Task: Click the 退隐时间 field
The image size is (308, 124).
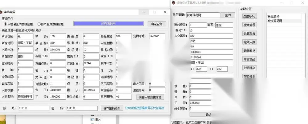Action: [157, 90]
